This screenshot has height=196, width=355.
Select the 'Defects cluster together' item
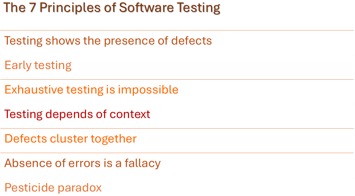point(71,138)
